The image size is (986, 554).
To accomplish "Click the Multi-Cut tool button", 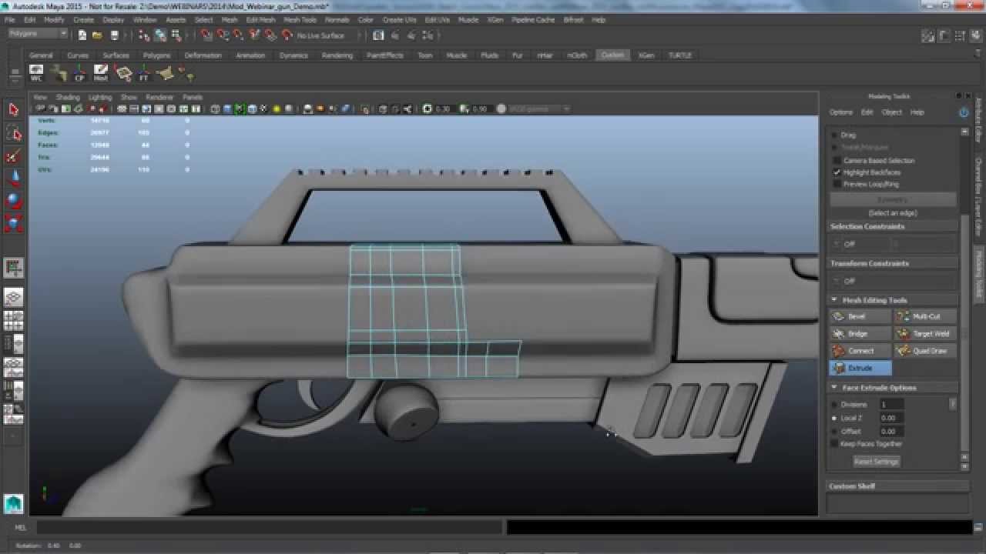I will (925, 316).
